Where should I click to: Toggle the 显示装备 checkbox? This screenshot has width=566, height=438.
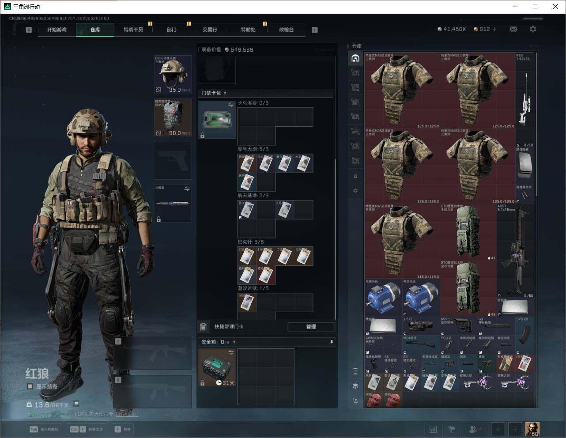pos(30,386)
